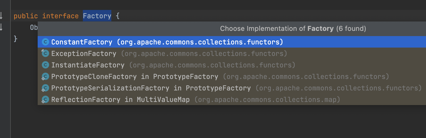426x138 pixels.
Task: Click the ExceptionFactory class icon
Action: [x=45, y=53]
